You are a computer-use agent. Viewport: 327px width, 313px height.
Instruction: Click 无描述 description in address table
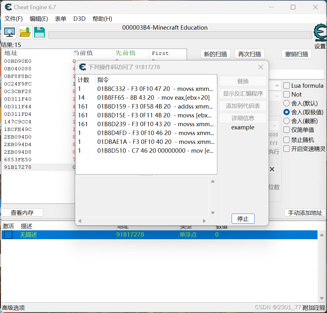pos(28,235)
